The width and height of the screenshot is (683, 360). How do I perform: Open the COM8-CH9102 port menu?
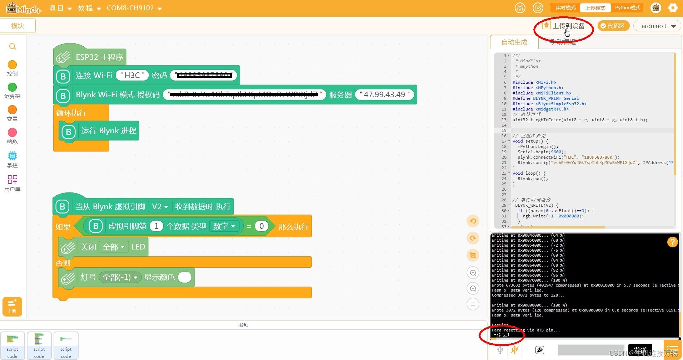point(134,8)
